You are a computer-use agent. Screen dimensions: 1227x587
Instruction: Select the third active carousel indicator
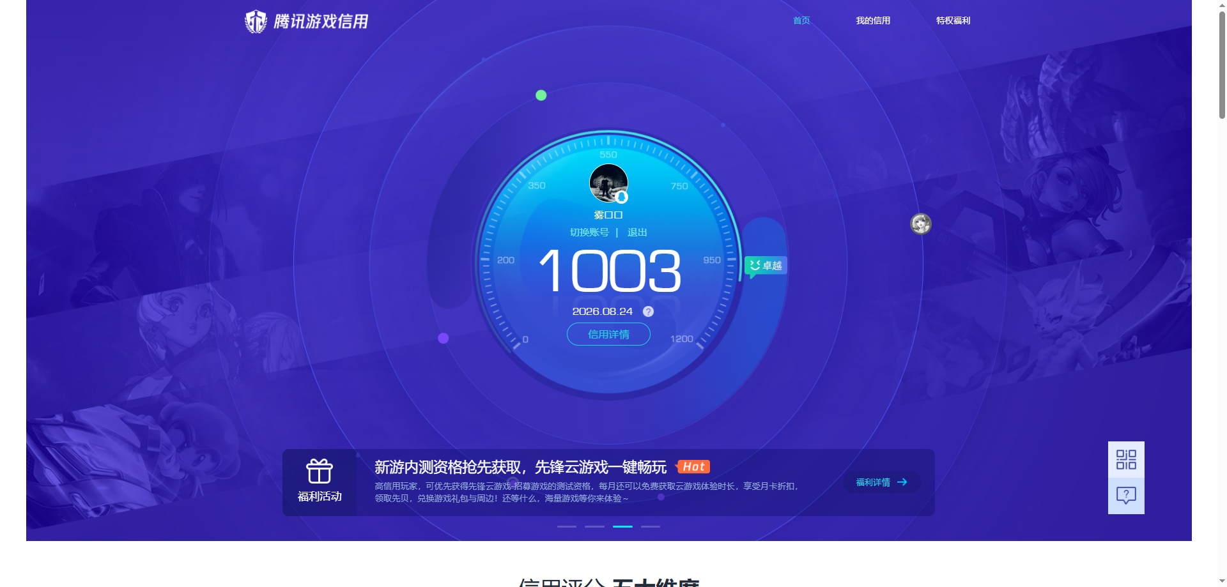click(622, 526)
